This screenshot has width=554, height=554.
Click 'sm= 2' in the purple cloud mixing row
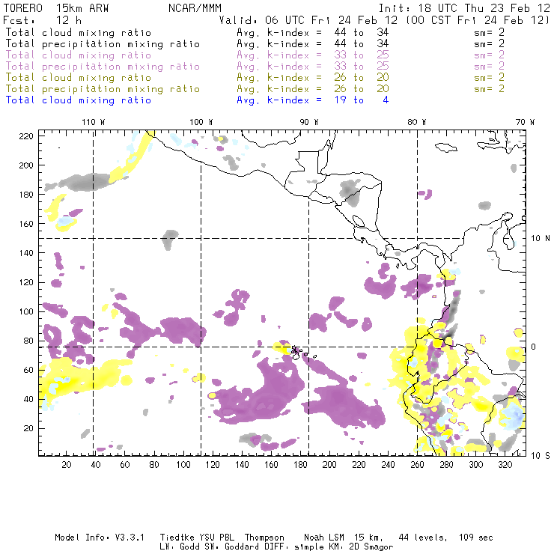point(490,55)
